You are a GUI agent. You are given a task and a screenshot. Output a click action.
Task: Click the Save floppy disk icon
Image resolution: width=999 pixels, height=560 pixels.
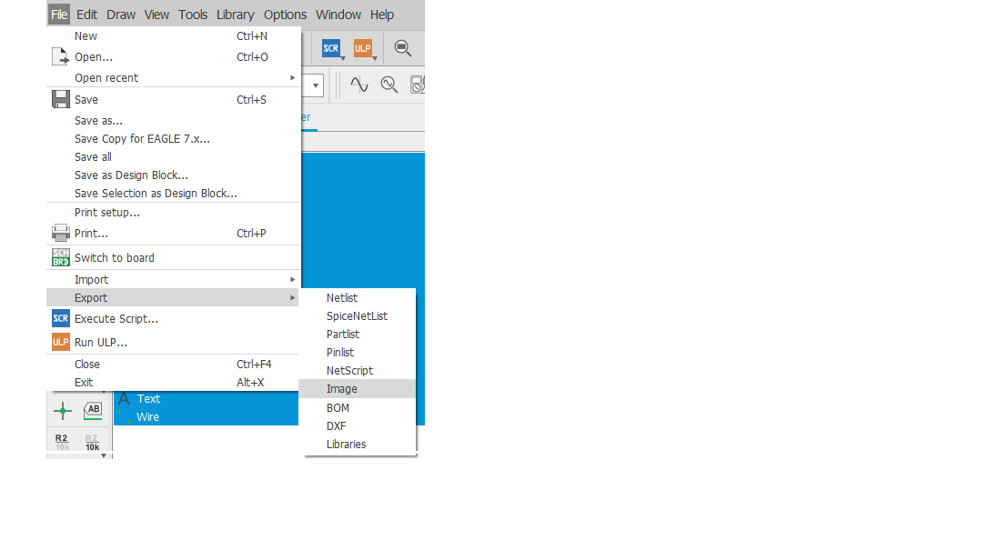coord(61,99)
